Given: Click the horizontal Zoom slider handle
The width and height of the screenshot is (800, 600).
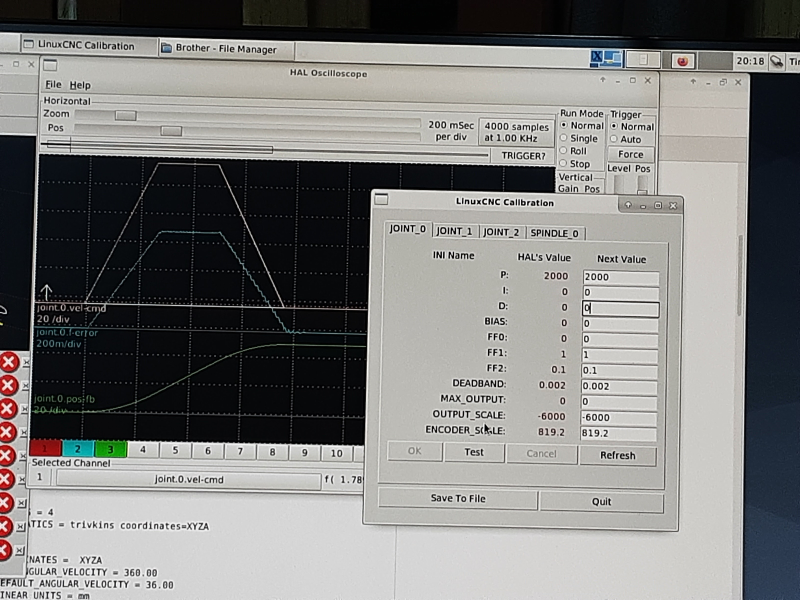Looking at the screenshot, I should tap(125, 116).
